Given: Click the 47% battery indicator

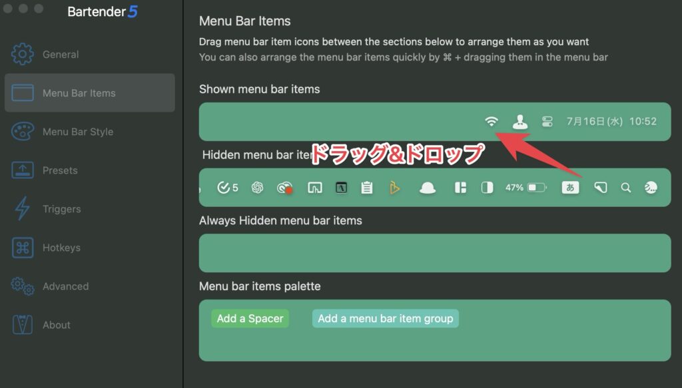Looking at the screenshot, I should 525,188.
